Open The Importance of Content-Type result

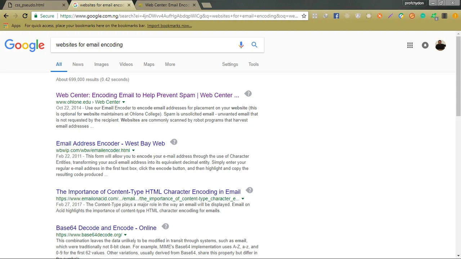pos(148,192)
